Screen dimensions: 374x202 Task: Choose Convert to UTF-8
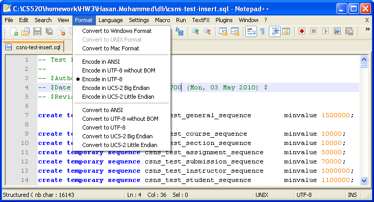click(x=122, y=127)
